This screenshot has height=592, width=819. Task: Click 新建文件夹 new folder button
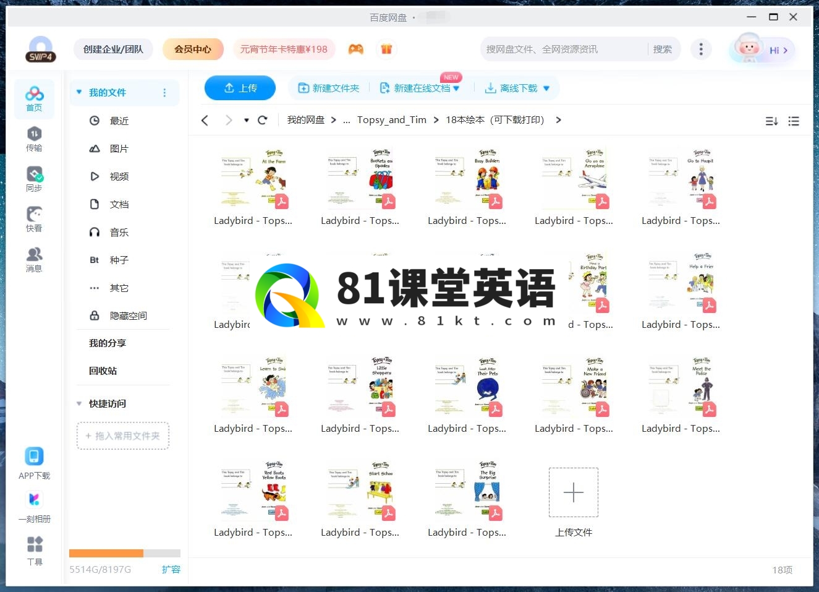click(x=329, y=88)
